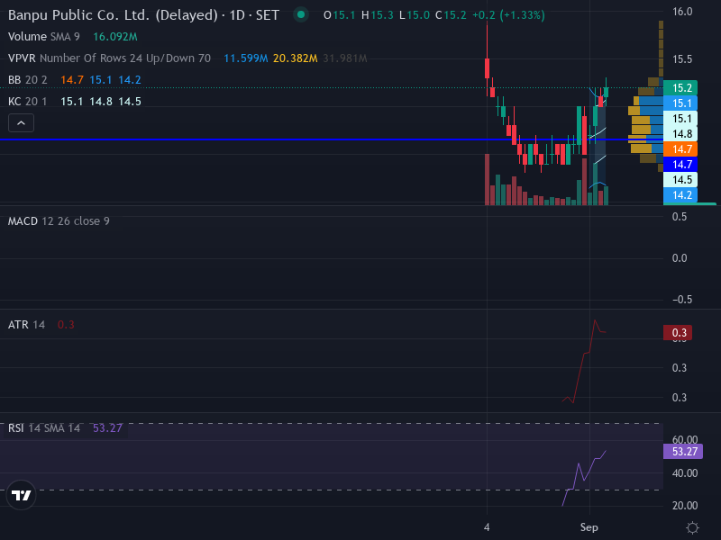The image size is (721, 540).
Task: Click the +0.2 (+1.33%) change value
Action: click(508, 15)
